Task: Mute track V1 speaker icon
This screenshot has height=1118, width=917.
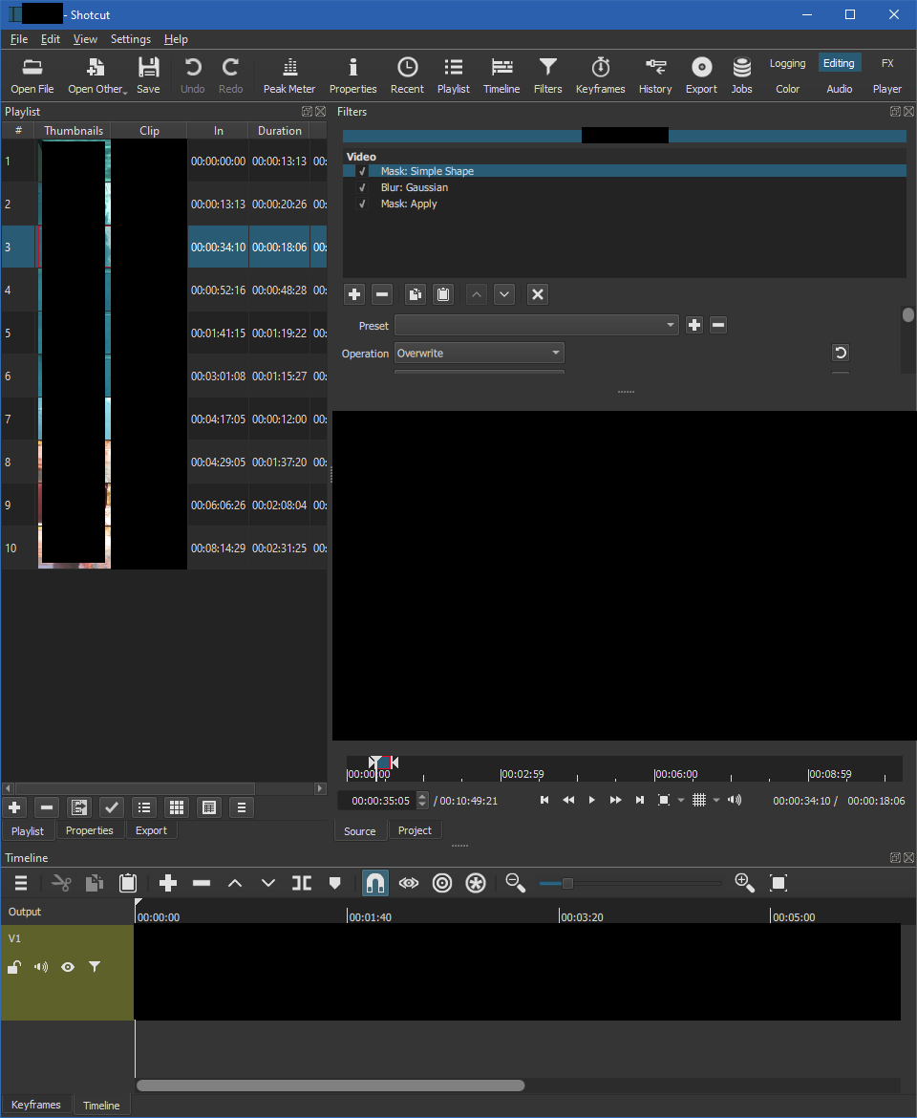Action: 41,968
